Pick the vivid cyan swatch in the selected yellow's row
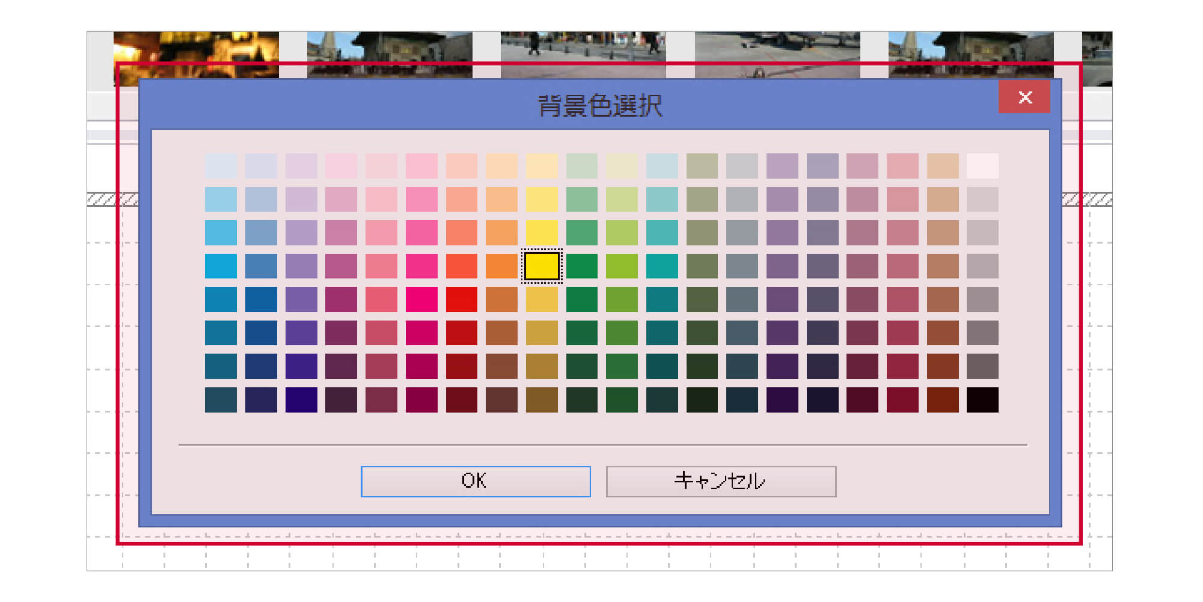1203x602 pixels. pos(221,266)
